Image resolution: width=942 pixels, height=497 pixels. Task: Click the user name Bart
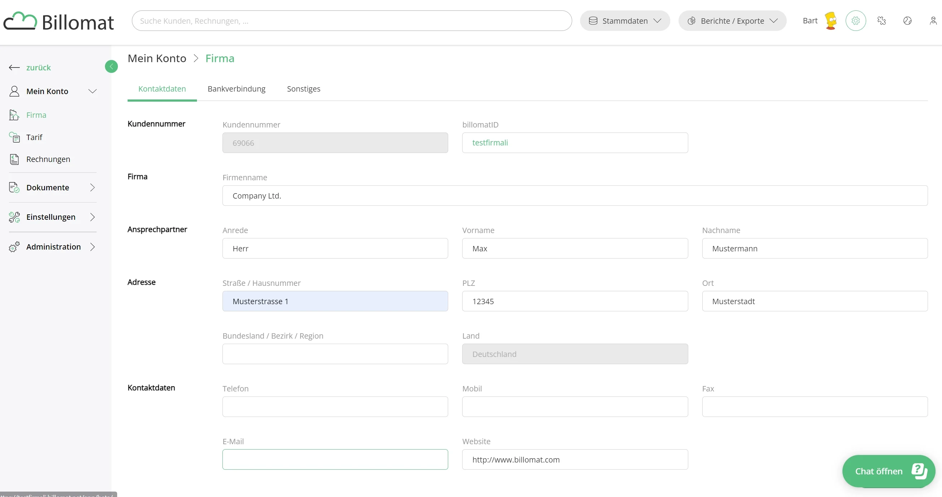[810, 21]
